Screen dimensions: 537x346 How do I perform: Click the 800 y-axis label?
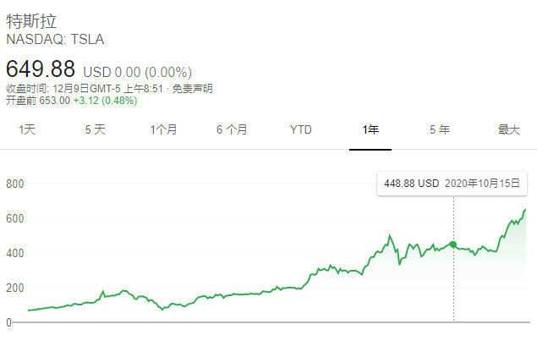tap(14, 184)
